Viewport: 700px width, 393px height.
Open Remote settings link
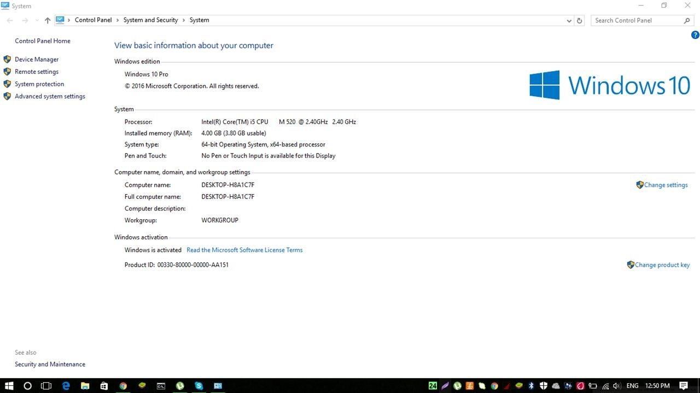point(37,72)
